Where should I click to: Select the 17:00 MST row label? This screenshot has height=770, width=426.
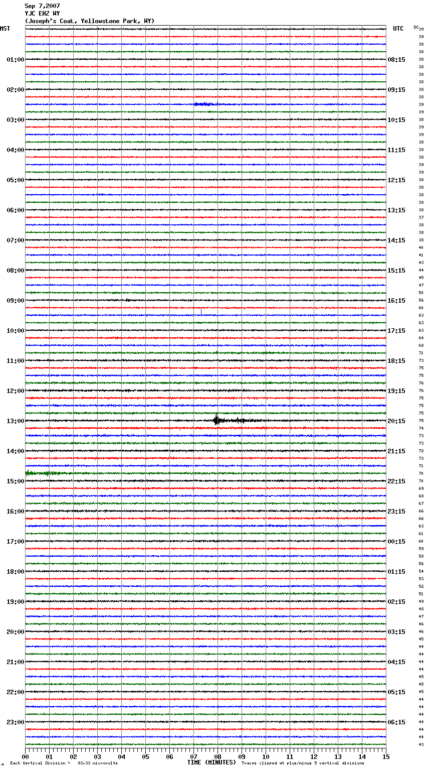click(16, 542)
